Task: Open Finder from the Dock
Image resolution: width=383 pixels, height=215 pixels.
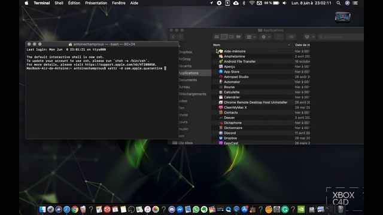Action: 42,210
